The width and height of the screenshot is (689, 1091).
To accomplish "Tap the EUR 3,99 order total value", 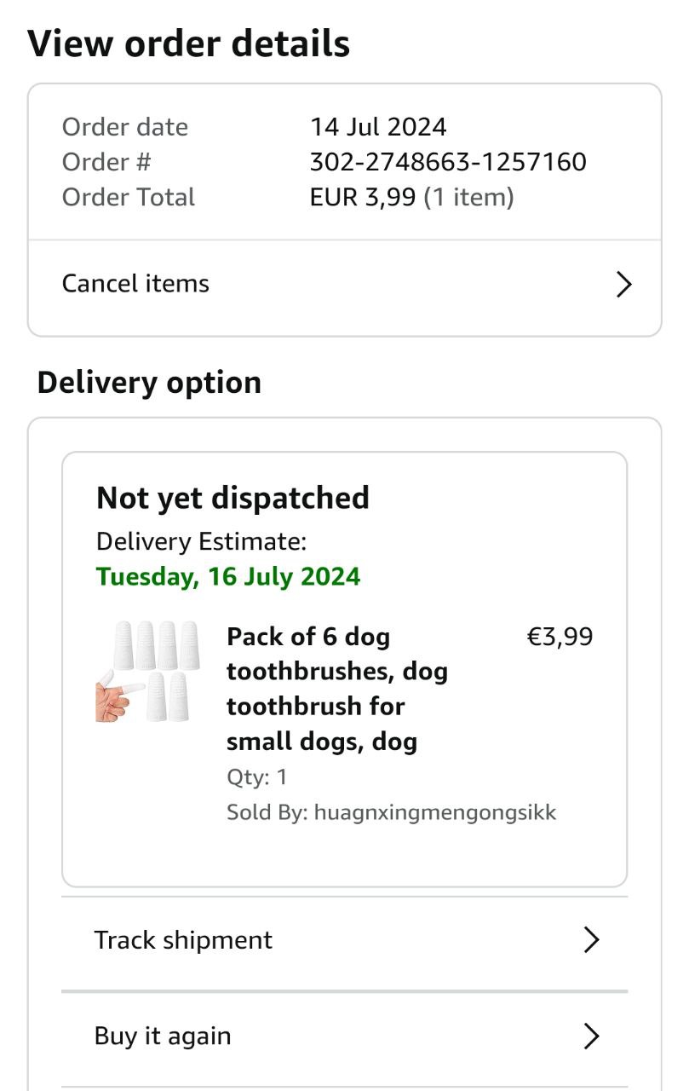I will pos(363,198).
